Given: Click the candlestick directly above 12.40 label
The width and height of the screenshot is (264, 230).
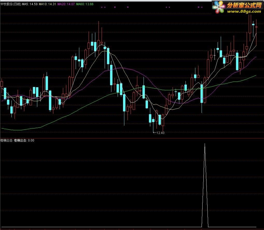Looking at the screenshot, I should [153, 121].
